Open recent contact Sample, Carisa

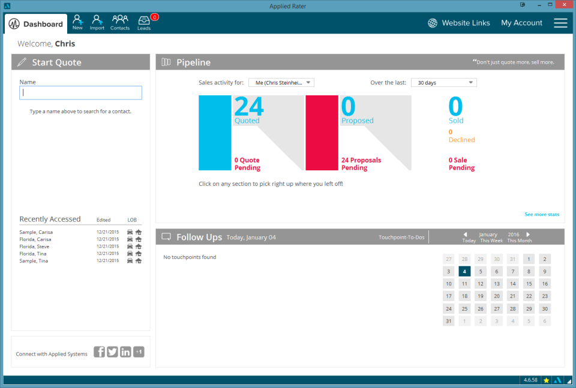36,232
